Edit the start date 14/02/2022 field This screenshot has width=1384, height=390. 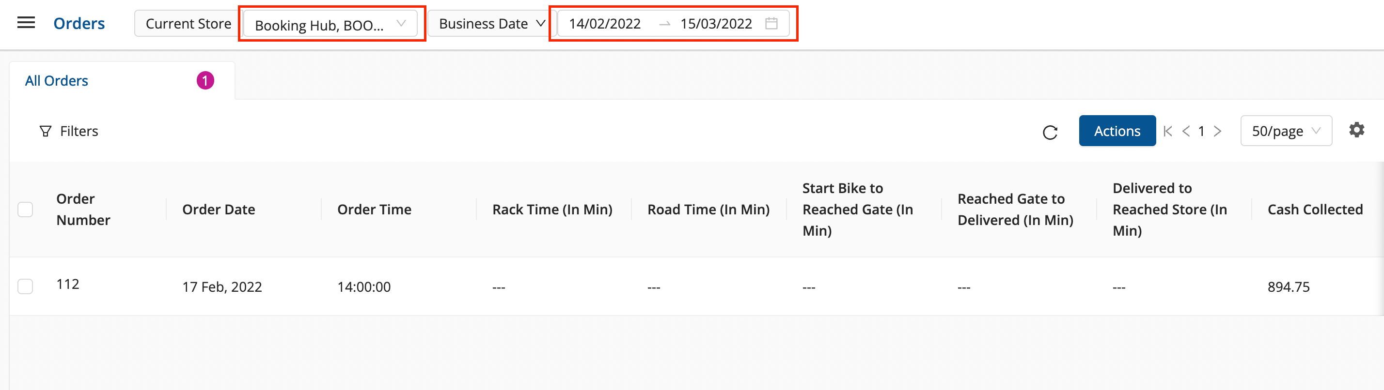(x=604, y=24)
